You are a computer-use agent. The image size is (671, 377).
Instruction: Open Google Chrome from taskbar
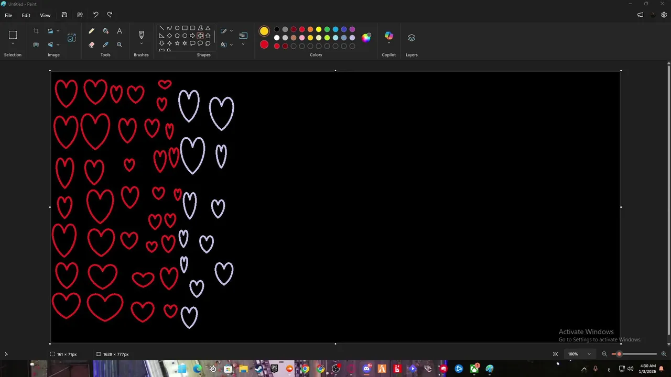tap(305, 369)
